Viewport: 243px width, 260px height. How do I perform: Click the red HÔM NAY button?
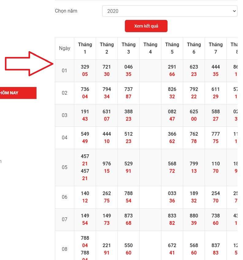pos(18,93)
